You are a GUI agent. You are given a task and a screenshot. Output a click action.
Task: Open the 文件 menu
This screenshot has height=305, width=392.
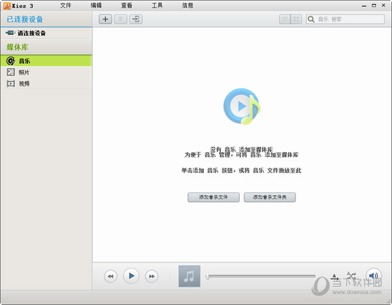click(x=66, y=5)
